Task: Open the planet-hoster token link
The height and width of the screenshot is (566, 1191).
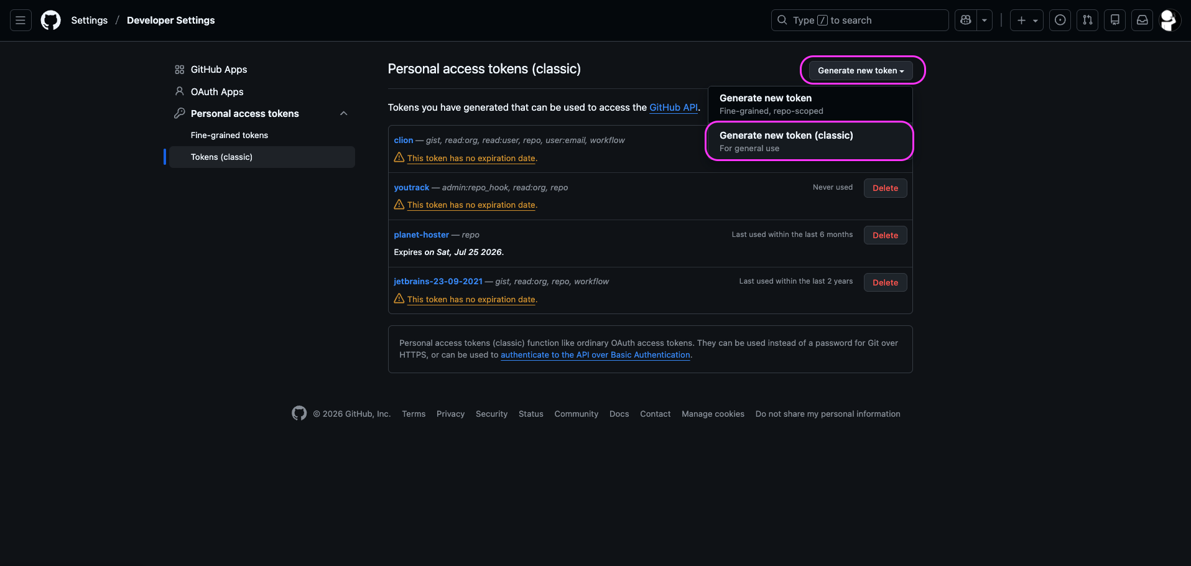Action: pos(421,234)
